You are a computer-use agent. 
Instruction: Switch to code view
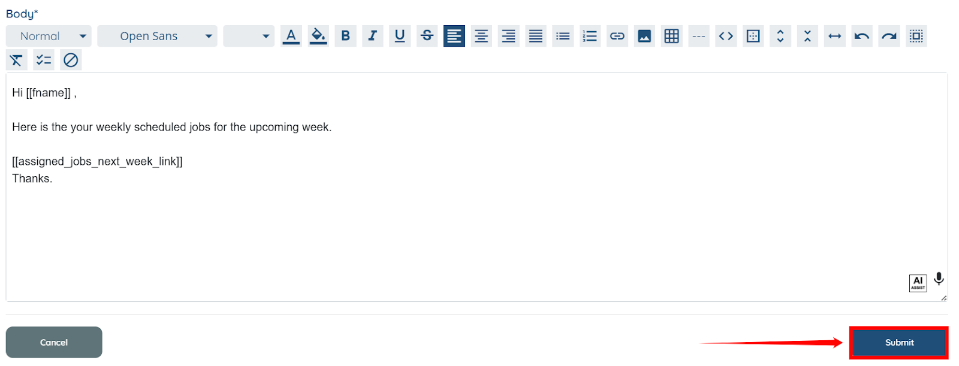pyautogui.click(x=726, y=36)
